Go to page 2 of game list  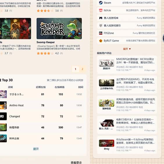[x=82, y=69]
